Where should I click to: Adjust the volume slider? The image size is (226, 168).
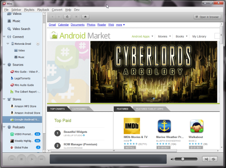pyautogui.click(x=182, y=159)
